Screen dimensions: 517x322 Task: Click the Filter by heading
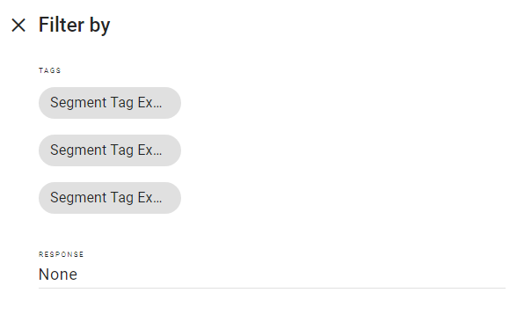(x=74, y=26)
